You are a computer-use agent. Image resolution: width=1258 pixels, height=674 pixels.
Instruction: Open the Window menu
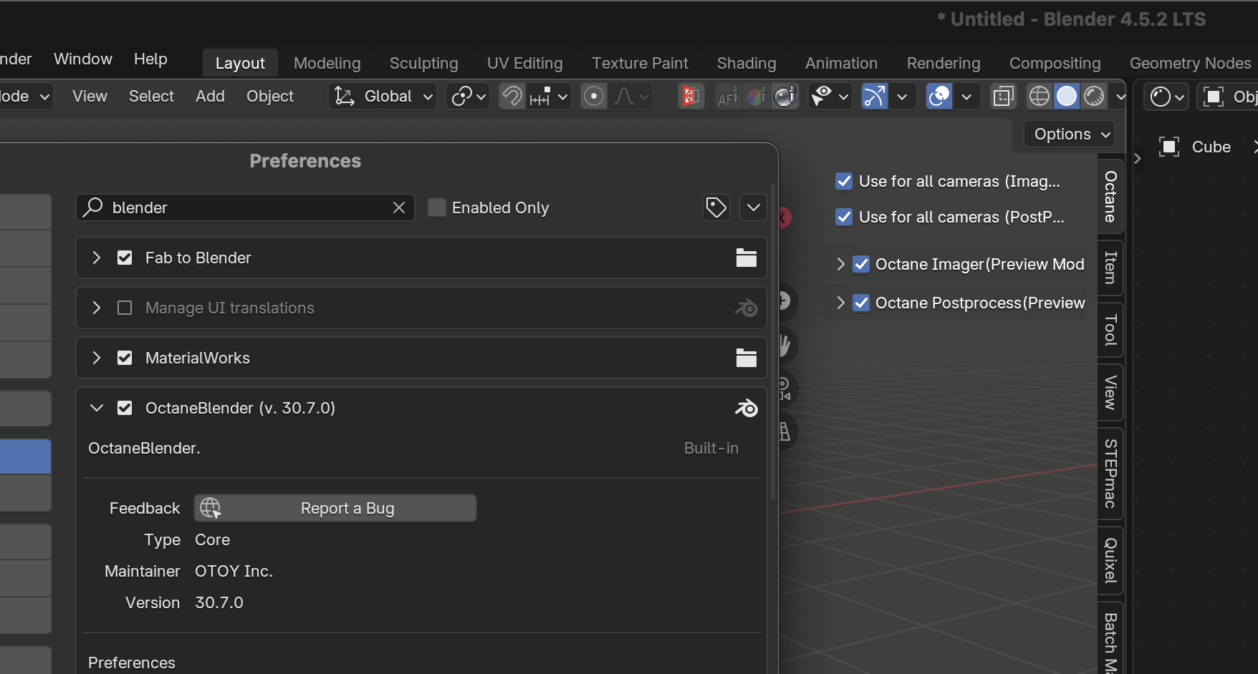point(83,59)
